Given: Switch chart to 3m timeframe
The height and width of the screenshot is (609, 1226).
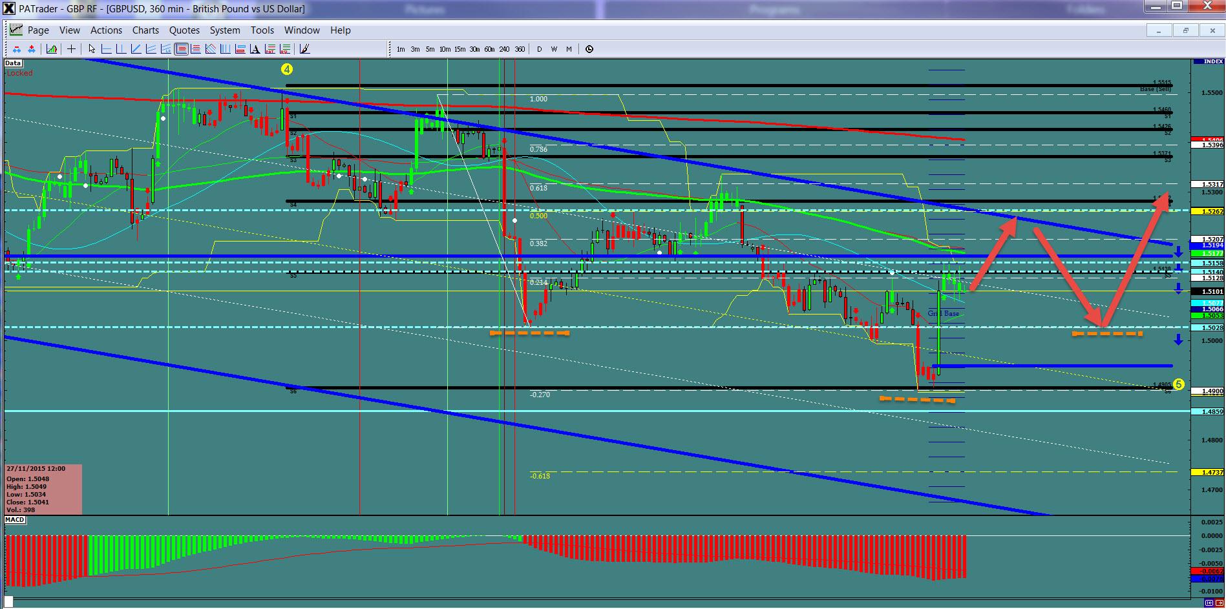Looking at the screenshot, I should [415, 49].
